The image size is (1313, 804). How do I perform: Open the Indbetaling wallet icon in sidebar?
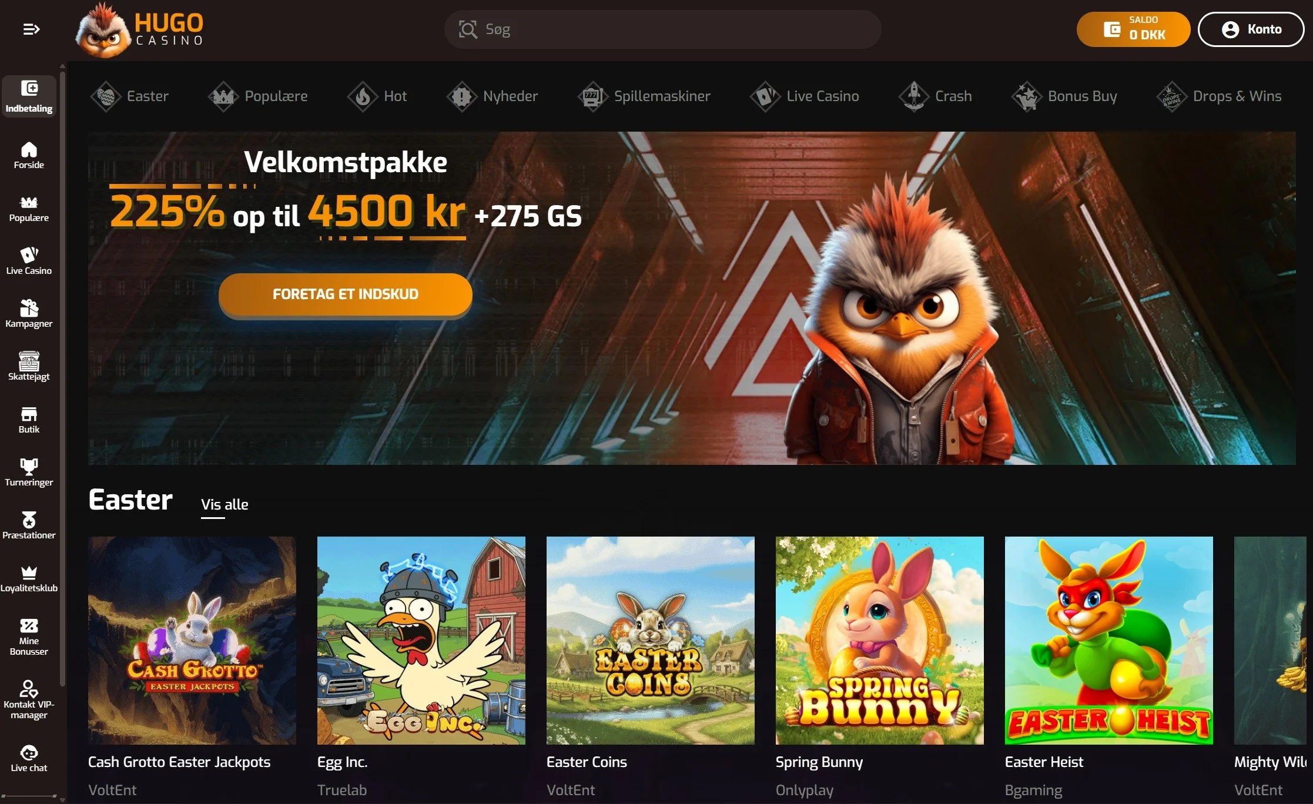[29, 88]
